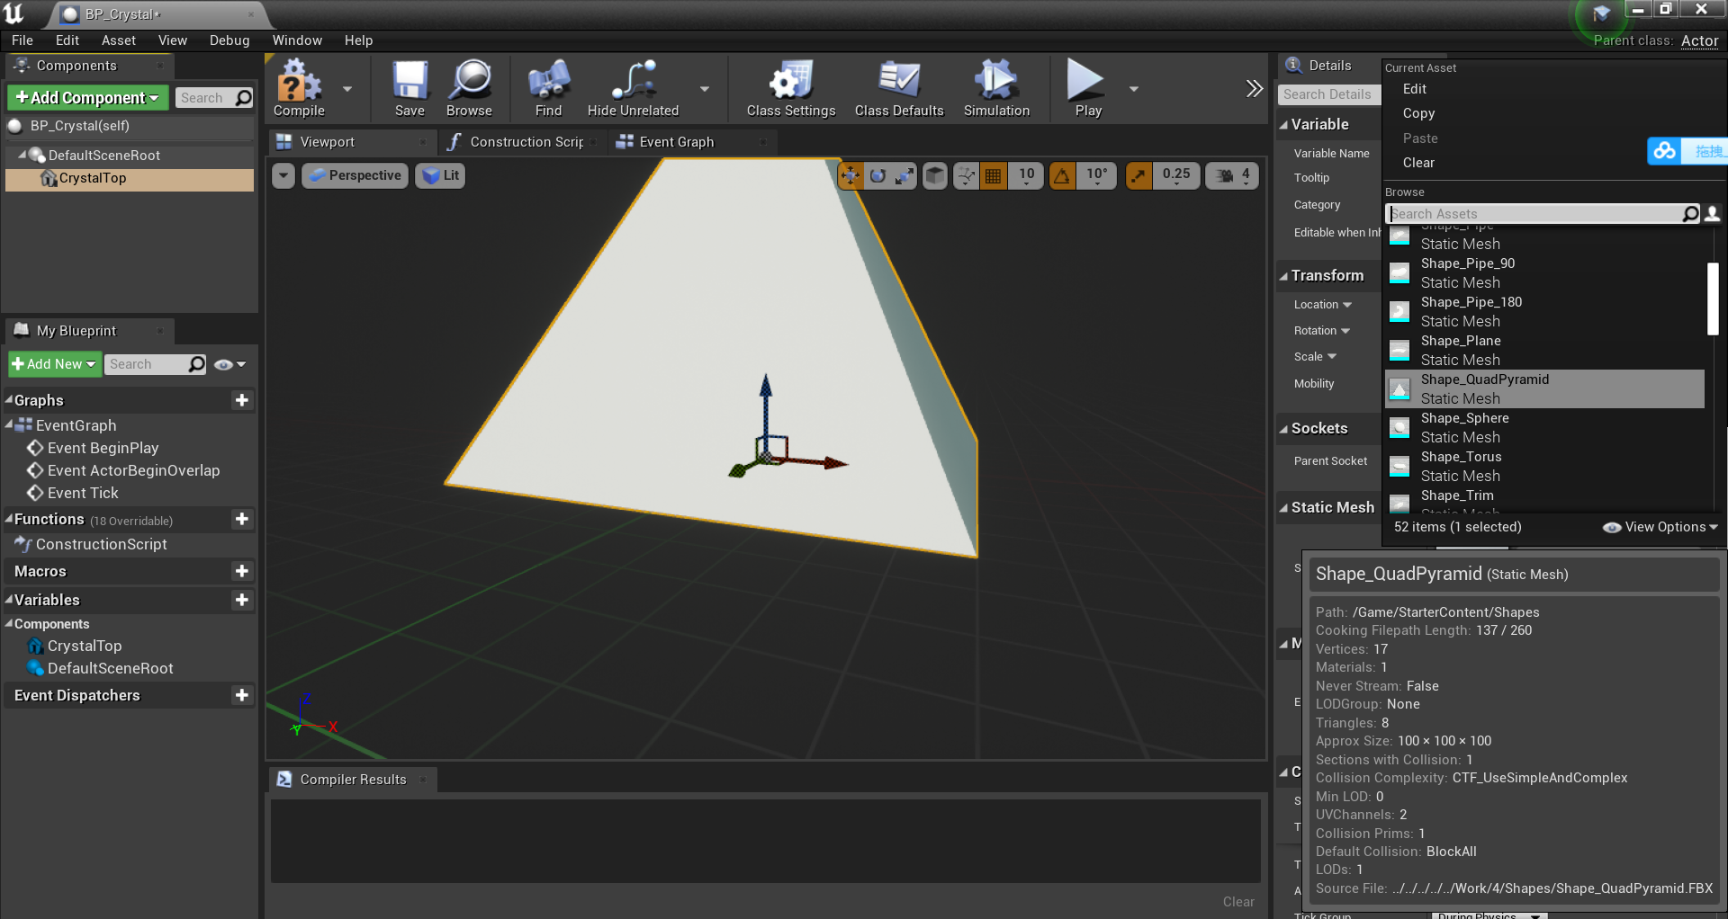Toggle Hide Unrelated nodes
Image resolution: width=1728 pixels, height=919 pixels.
tap(633, 88)
